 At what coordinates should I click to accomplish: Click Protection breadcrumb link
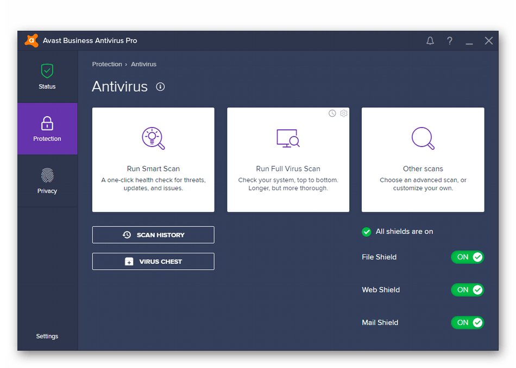pyautogui.click(x=107, y=64)
